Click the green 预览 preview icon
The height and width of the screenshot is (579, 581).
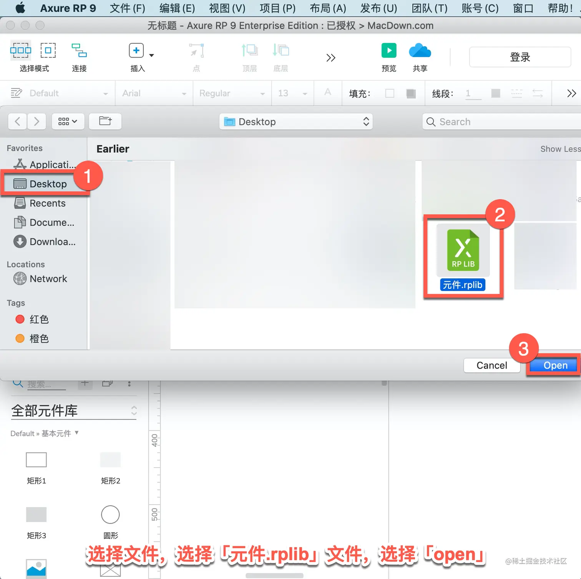coord(389,50)
